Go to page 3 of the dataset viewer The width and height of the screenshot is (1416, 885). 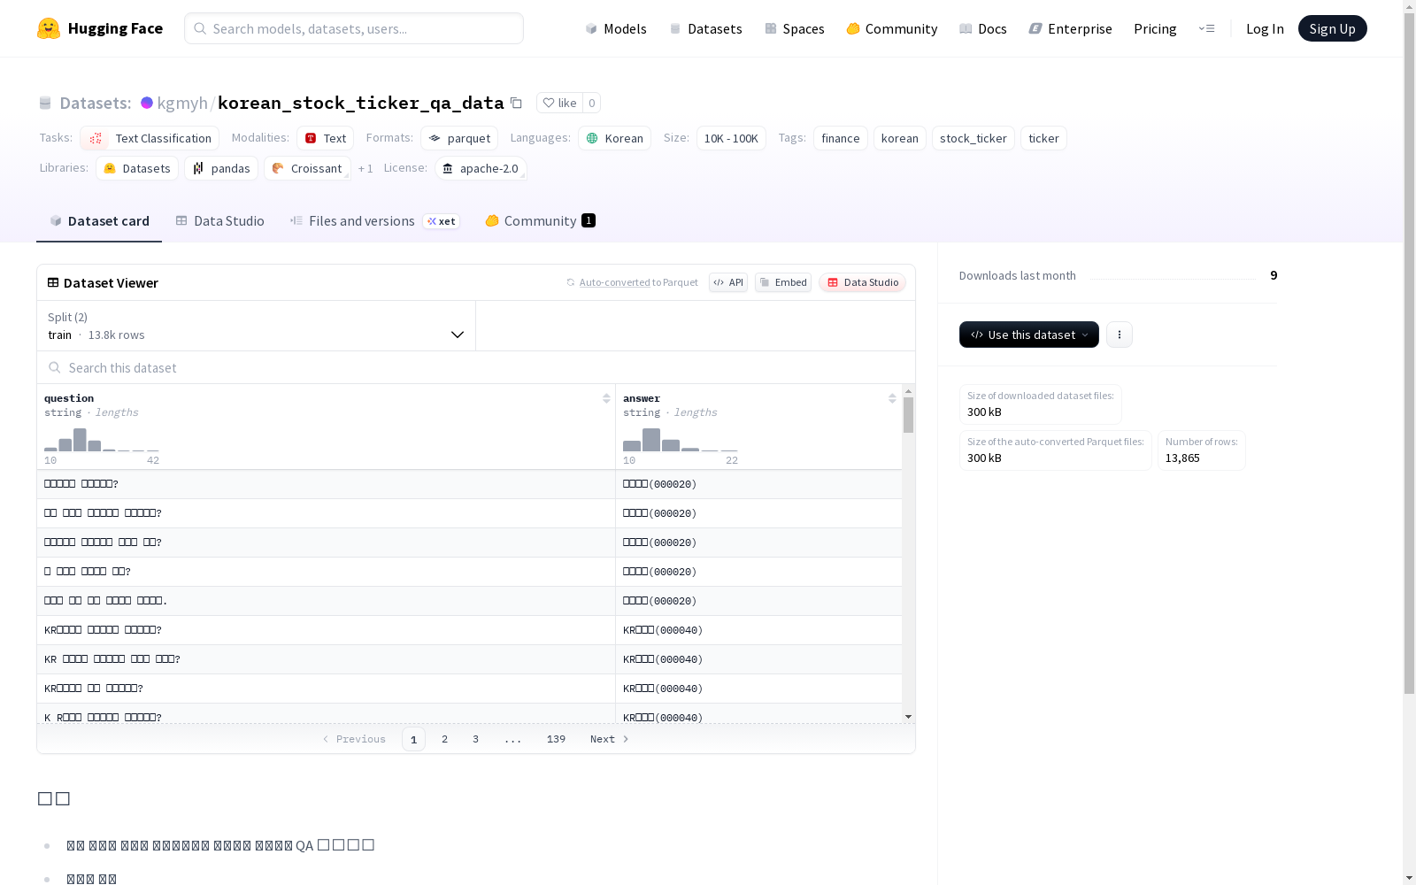point(475,739)
